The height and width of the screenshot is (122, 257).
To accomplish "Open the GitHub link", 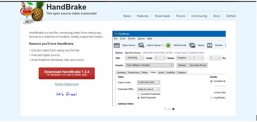I will click(x=231, y=16).
